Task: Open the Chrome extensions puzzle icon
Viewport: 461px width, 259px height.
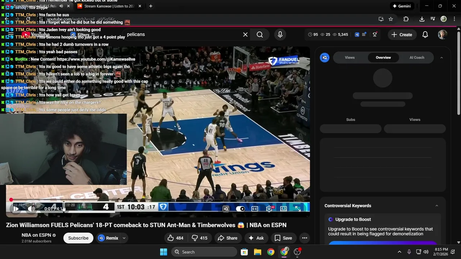Action: tap(406, 19)
